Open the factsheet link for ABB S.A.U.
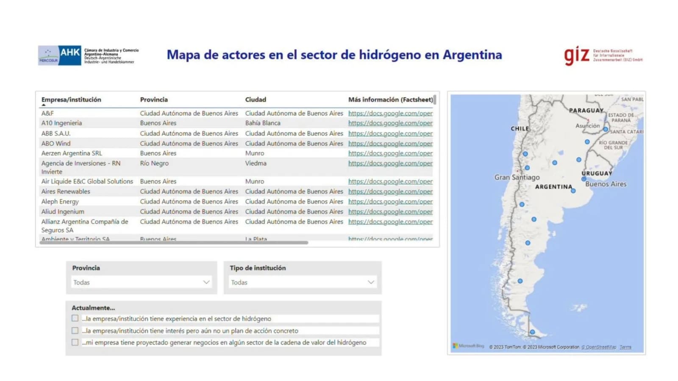Viewport: 678px width, 381px height. [390, 133]
